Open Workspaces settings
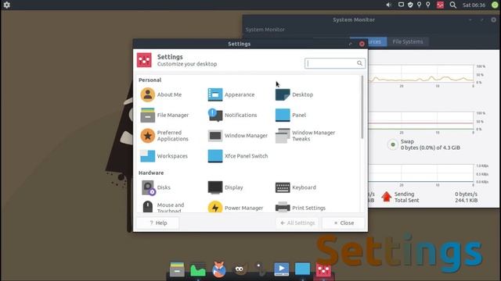Viewport: 501px width, 281px height. (164, 156)
